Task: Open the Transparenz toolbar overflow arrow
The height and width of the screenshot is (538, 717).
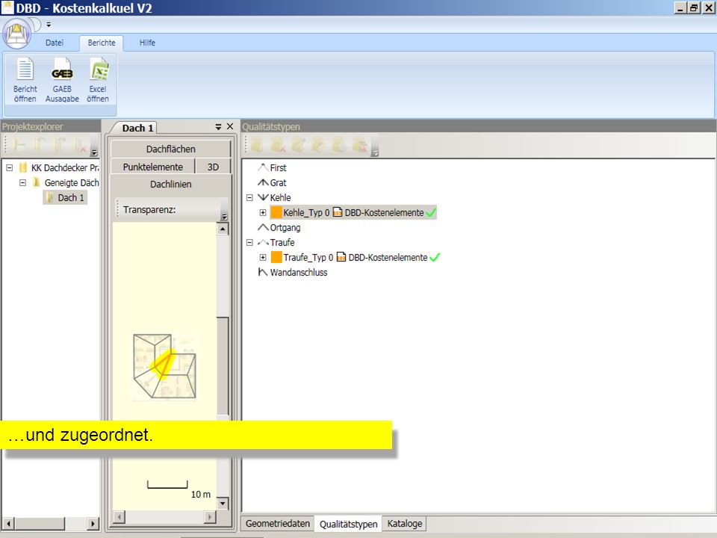Action: (x=224, y=217)
